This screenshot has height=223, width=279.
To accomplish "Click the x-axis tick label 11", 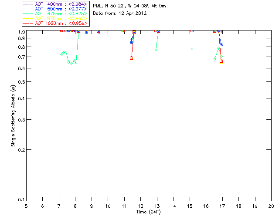I will point(124,206).
